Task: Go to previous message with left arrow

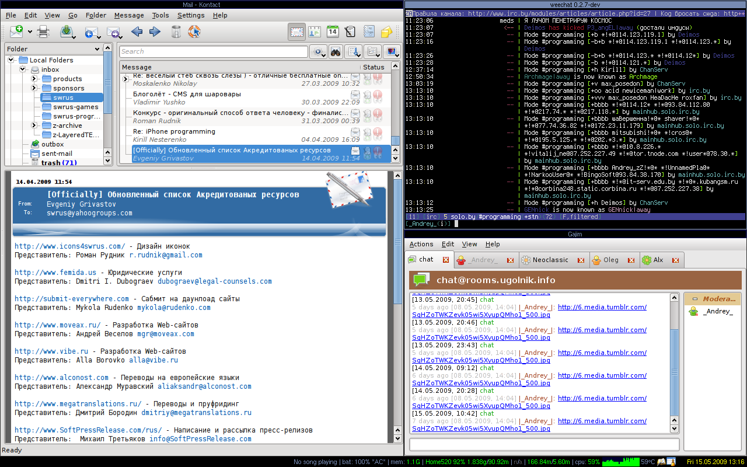Action: [137, 32]
